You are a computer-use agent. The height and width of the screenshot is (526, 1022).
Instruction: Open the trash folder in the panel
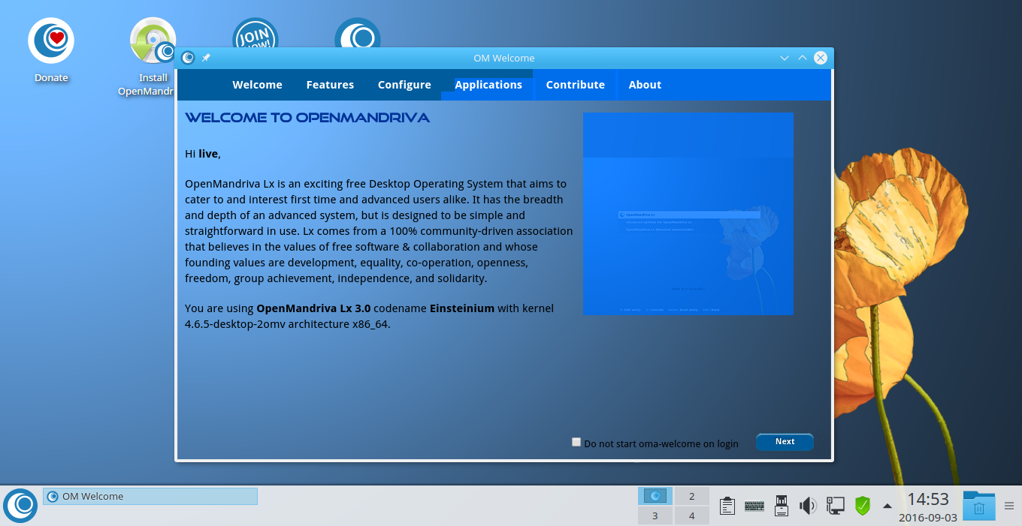click(979, 506)
